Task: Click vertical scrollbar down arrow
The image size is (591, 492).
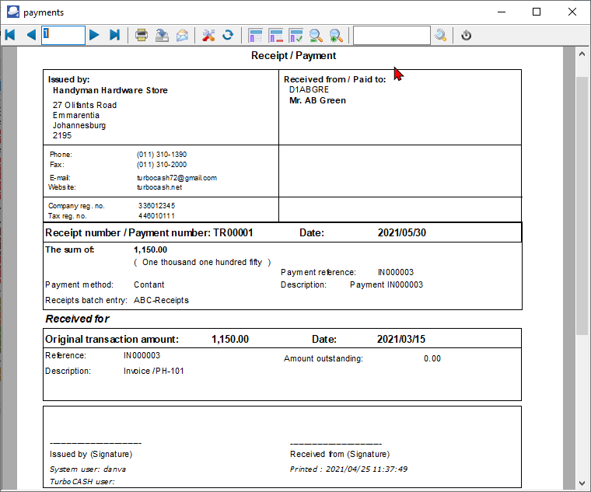Action: click(x=582, y=483)
